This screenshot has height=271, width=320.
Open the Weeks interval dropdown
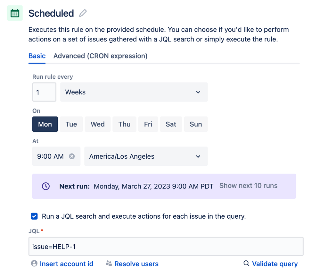tap(134, 92)
